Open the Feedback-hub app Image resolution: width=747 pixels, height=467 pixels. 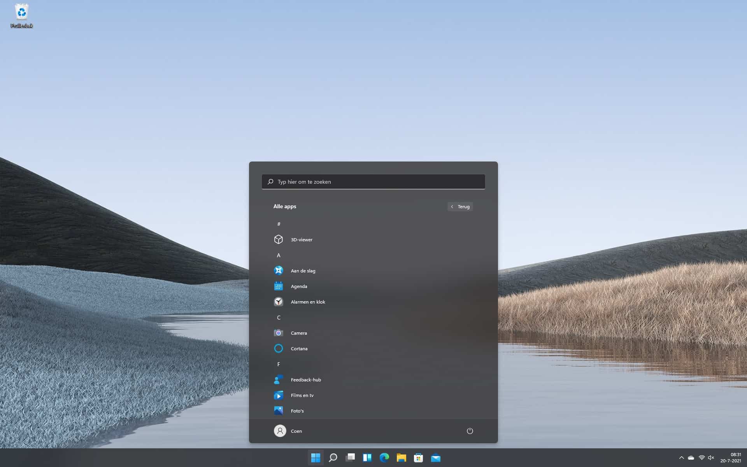pyautogui.click(x=306, y=379)
